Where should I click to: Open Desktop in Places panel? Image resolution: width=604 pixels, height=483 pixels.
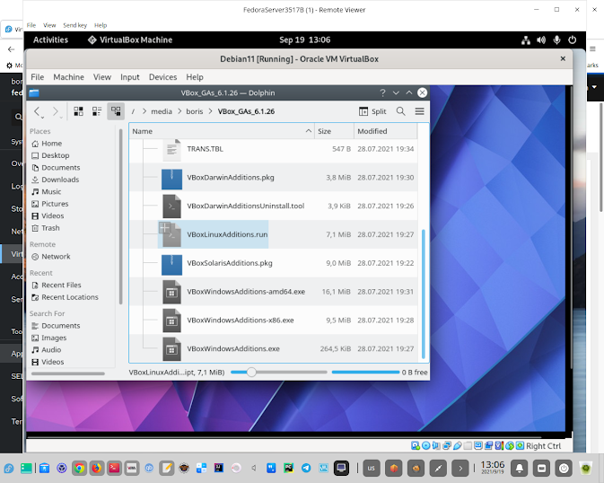click(x=51, y=155)
